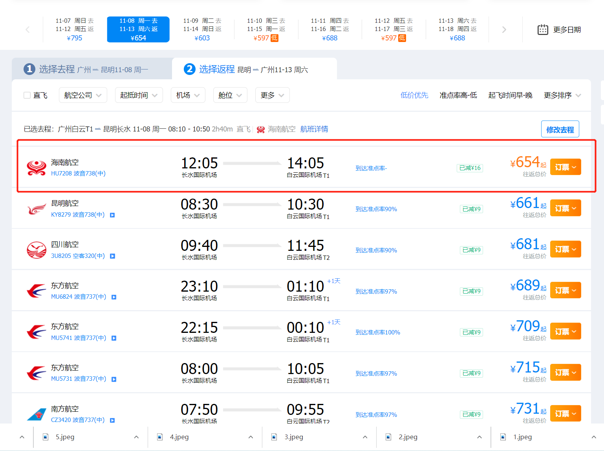
Task: Click the Sichuan Airlines logo of 3U8205
Action: (x=37, y=250)
